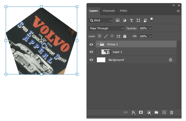Prevent auto-nesting into artboards lock icon

pyautogui.click(x=118, y=36)
